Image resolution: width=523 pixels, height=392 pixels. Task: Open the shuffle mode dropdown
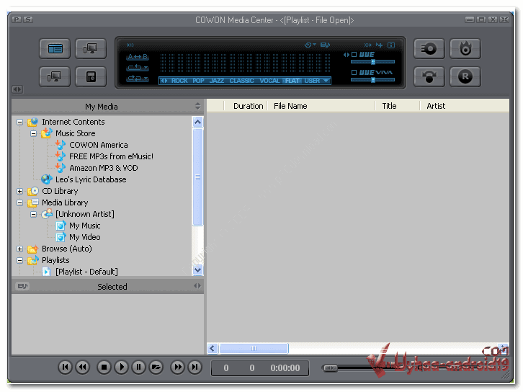tap(138, 79)
